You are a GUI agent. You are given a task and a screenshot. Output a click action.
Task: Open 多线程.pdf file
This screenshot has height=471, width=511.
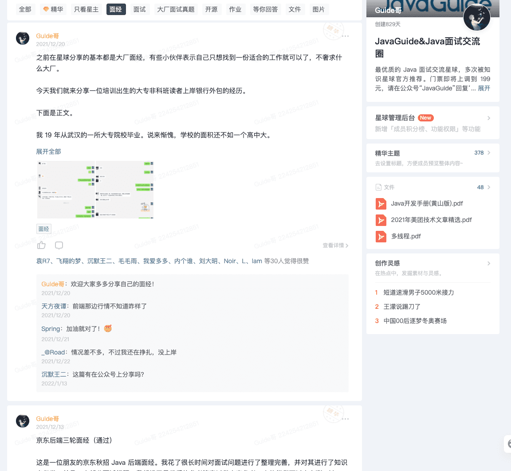pos(406,236)
